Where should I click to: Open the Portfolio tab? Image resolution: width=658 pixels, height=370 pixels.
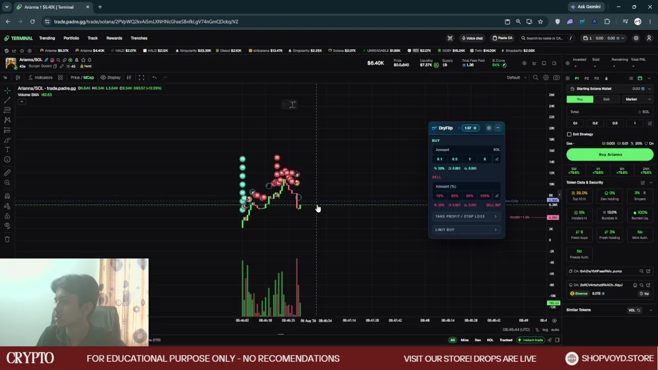click(x=71, y=38)
